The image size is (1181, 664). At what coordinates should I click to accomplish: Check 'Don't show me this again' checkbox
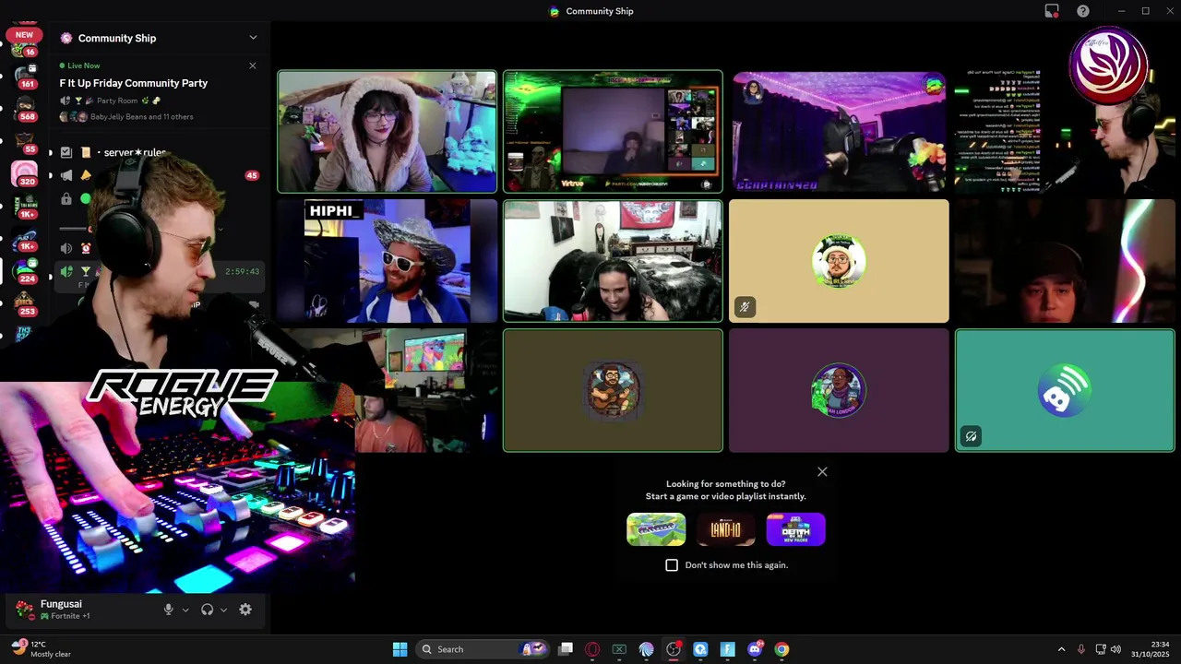click(672, 564)
